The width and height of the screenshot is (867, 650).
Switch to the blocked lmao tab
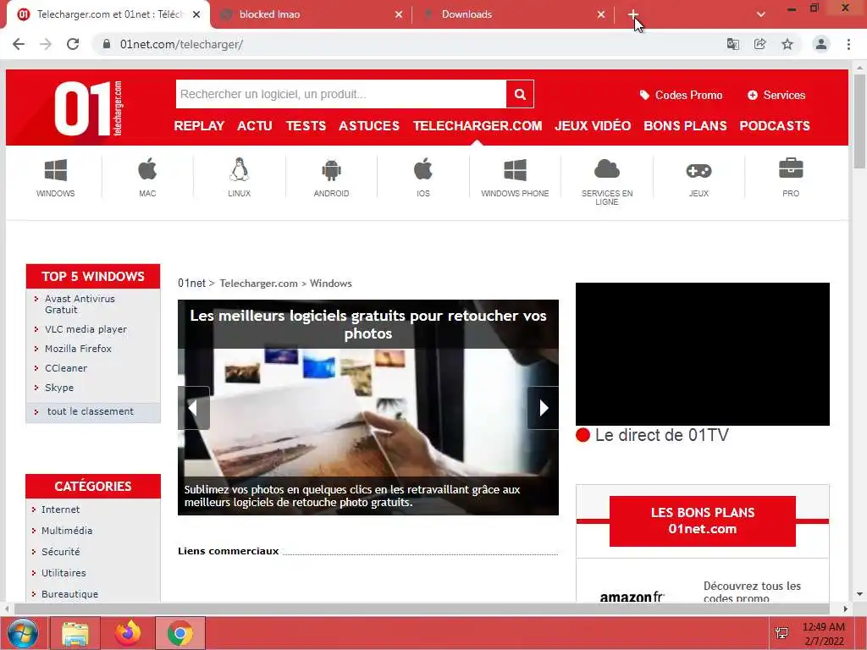click(x=312, y=14)
